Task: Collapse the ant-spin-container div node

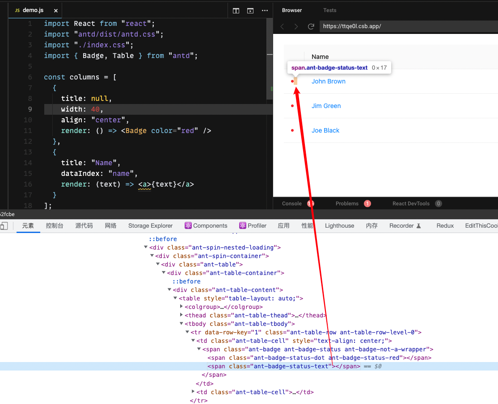Action: tap(152, 256)
